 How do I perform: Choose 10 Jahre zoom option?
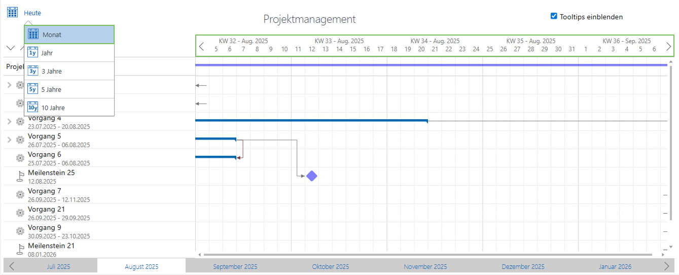[69, 108]
